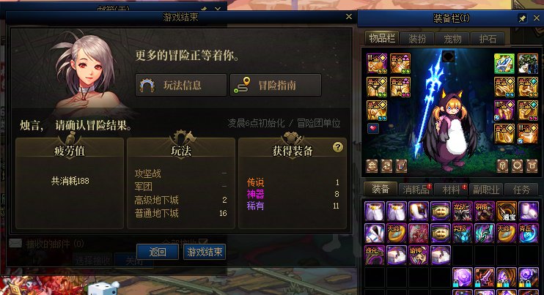Click the gear-shaped icon below the character
The image size is (544, 295).
(x=517, y=166)
